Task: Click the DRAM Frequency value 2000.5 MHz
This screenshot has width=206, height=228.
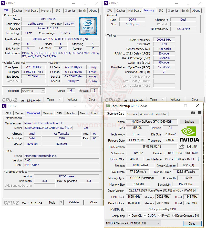Action: pos(164,40)
